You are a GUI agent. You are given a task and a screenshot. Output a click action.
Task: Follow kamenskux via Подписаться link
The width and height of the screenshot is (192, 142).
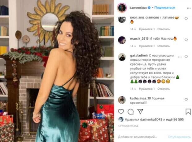(164, 8)
